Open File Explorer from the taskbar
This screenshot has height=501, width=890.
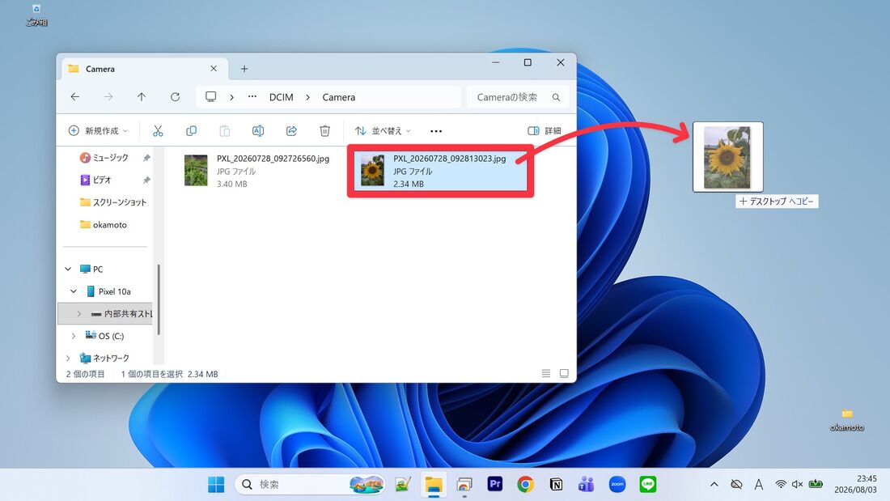(x=434, y=485)
